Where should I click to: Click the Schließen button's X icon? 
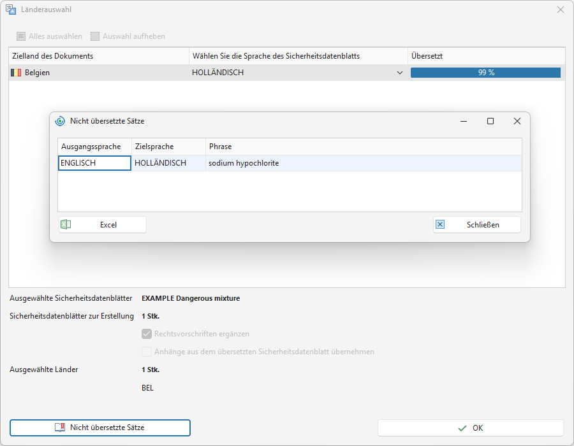tap(440, 224)
